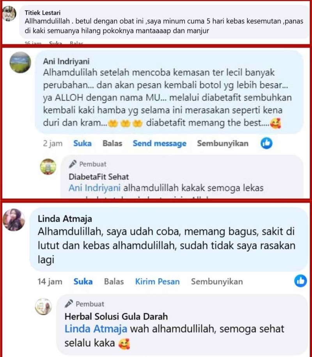Screen dimensions: 312x357
Task: Open Linda Atmaja's profile avatar
Action: pos(14,220)
